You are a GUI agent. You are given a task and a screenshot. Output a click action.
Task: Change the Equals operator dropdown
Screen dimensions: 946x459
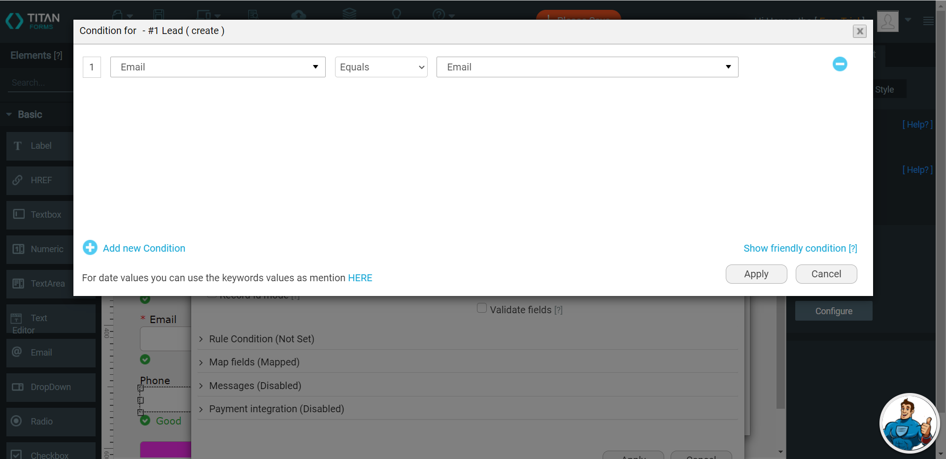[x=381, y=67]
